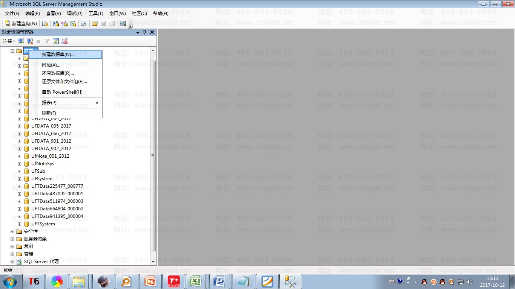
Task: Open the 社区(C) menu
Action: coord(139,14)
